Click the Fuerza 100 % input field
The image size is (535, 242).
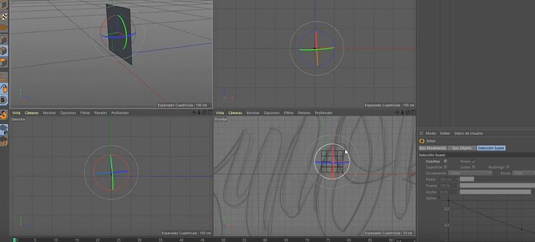pyautogui.click(x=448, y=186)
